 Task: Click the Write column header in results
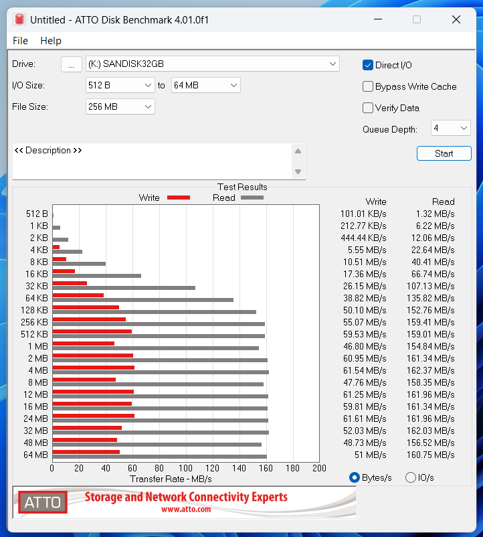click(x=375, y=202)
